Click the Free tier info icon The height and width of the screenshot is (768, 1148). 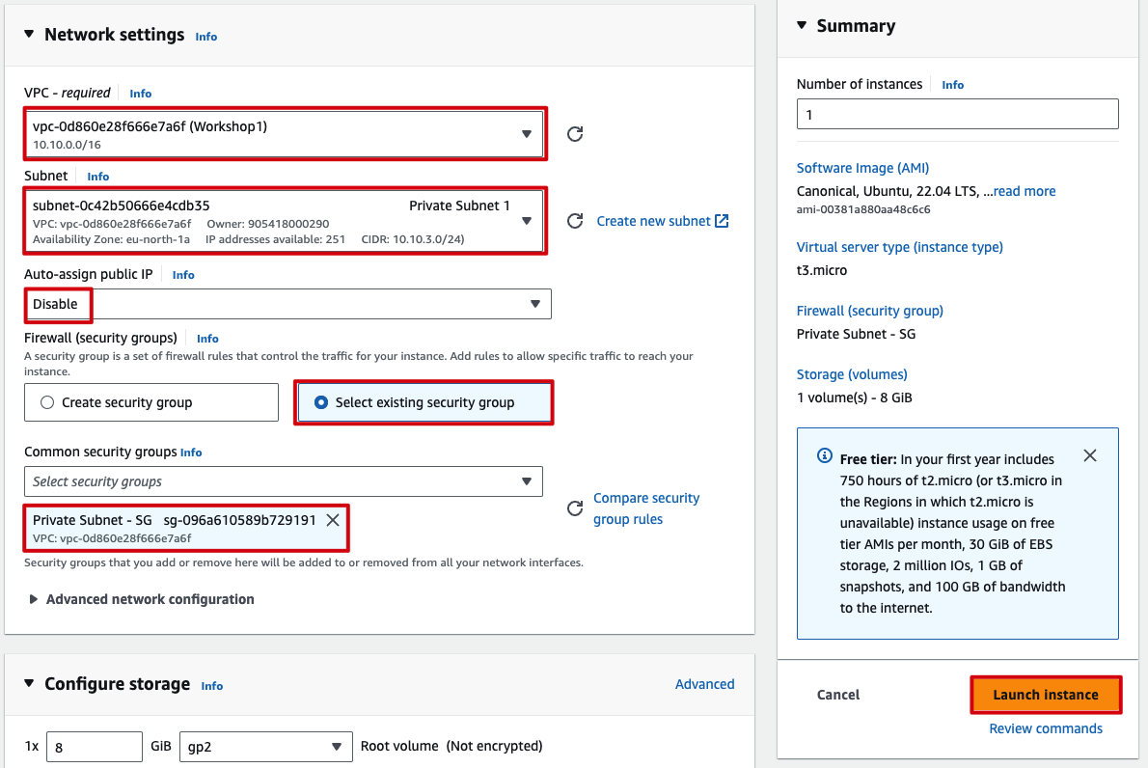click(x=825, y=455)
